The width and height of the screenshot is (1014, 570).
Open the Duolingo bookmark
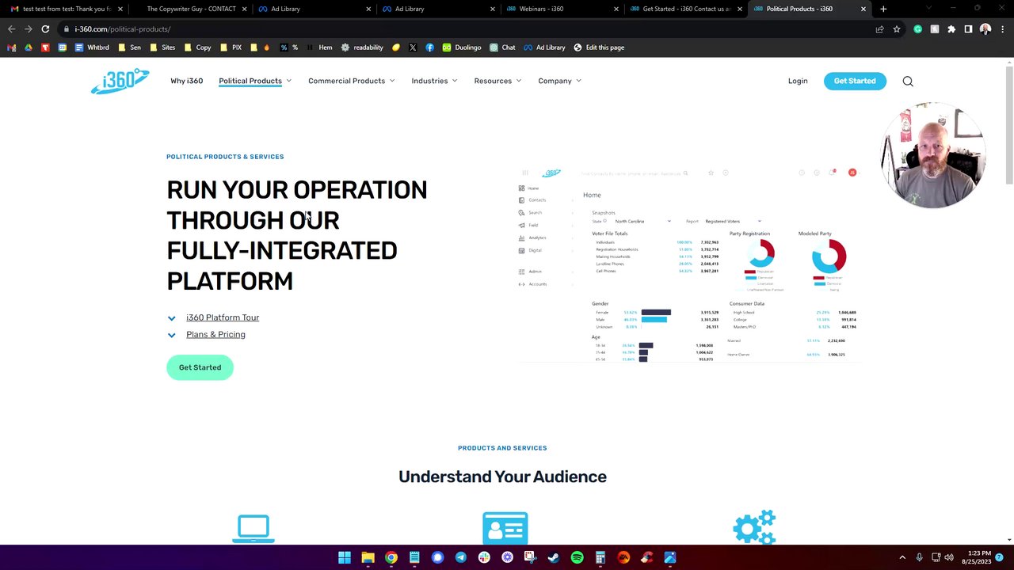coord(462,47)
